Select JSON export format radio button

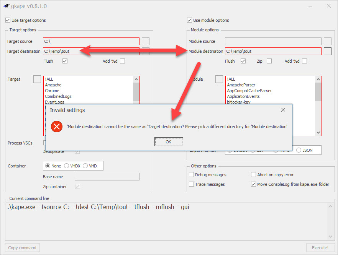tap(299, 150)
